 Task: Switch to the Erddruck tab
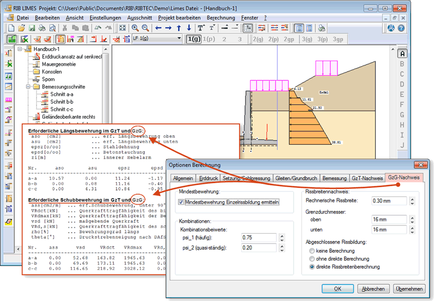(x=208, y=178)
